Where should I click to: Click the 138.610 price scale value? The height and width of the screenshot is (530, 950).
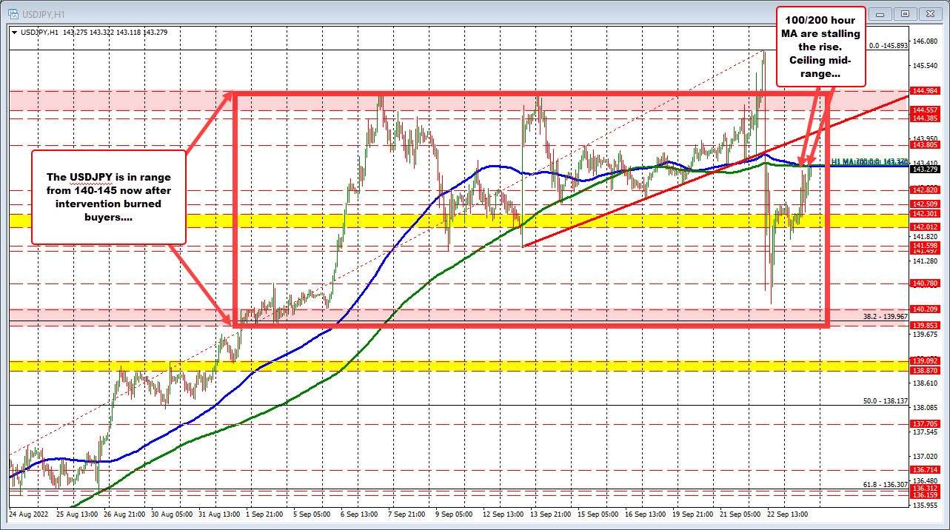pyautogui.click(x=925, y=383)
